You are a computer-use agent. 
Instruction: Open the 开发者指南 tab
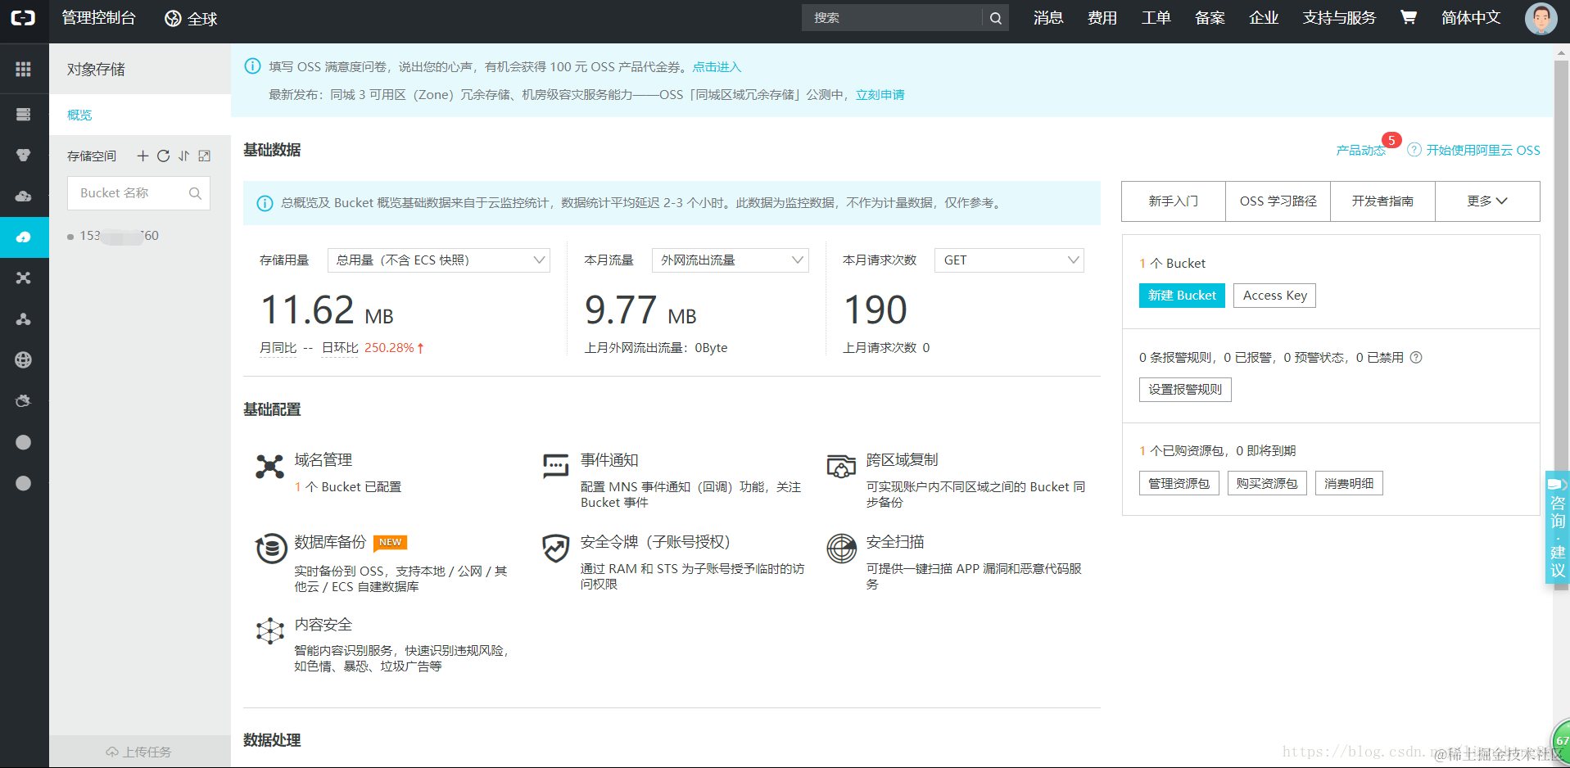click(1383, 201)
